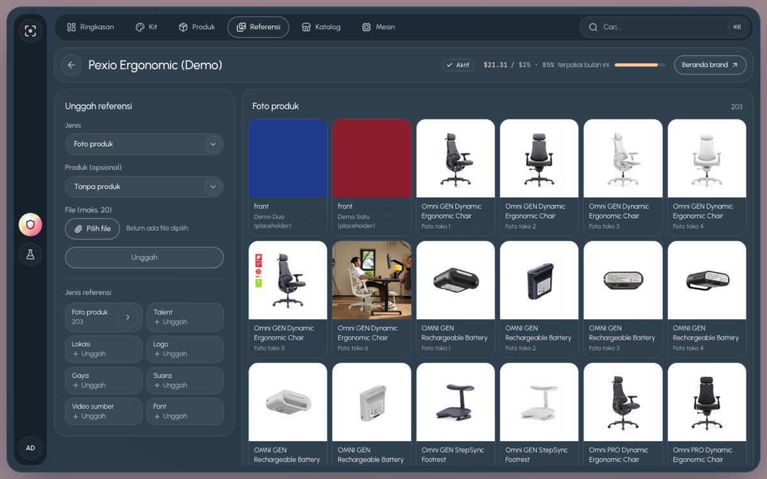
Task: Open Omni GEN Dynamic Chair Foto toko 2
Action: coord(539,178)
